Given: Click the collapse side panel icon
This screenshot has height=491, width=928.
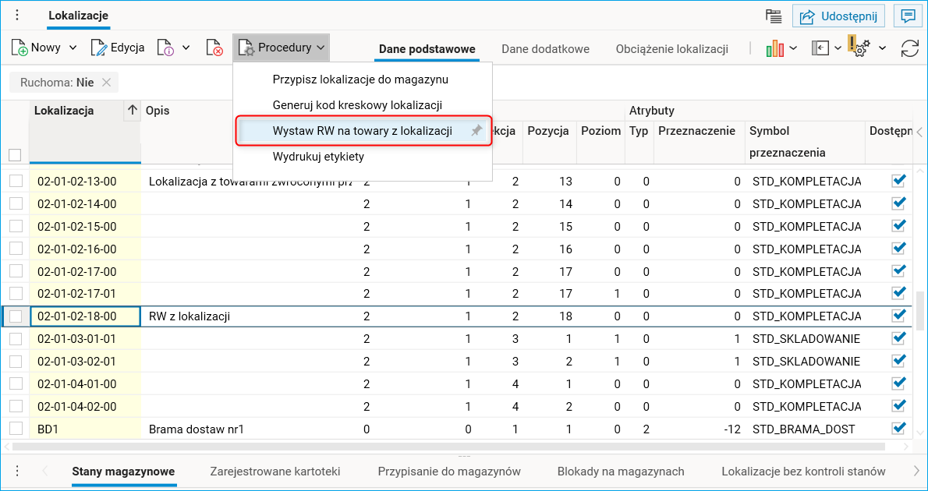Looking at the screenshot, I should click(x=821, y=48).
